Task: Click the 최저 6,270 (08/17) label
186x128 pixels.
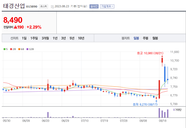Action: click(145, 104)
